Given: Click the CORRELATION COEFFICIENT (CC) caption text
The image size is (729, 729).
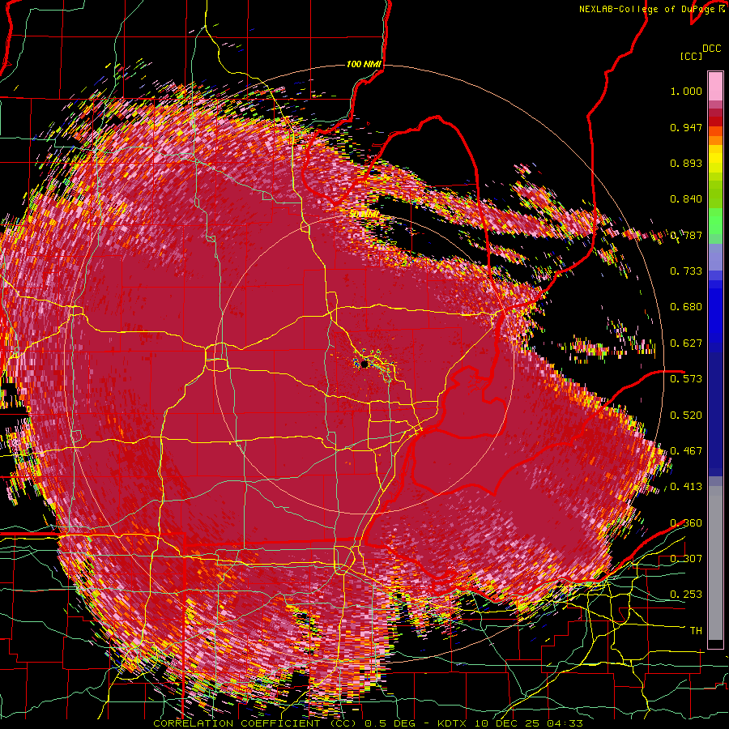Looking at the screenshot, I should (255, 723).
